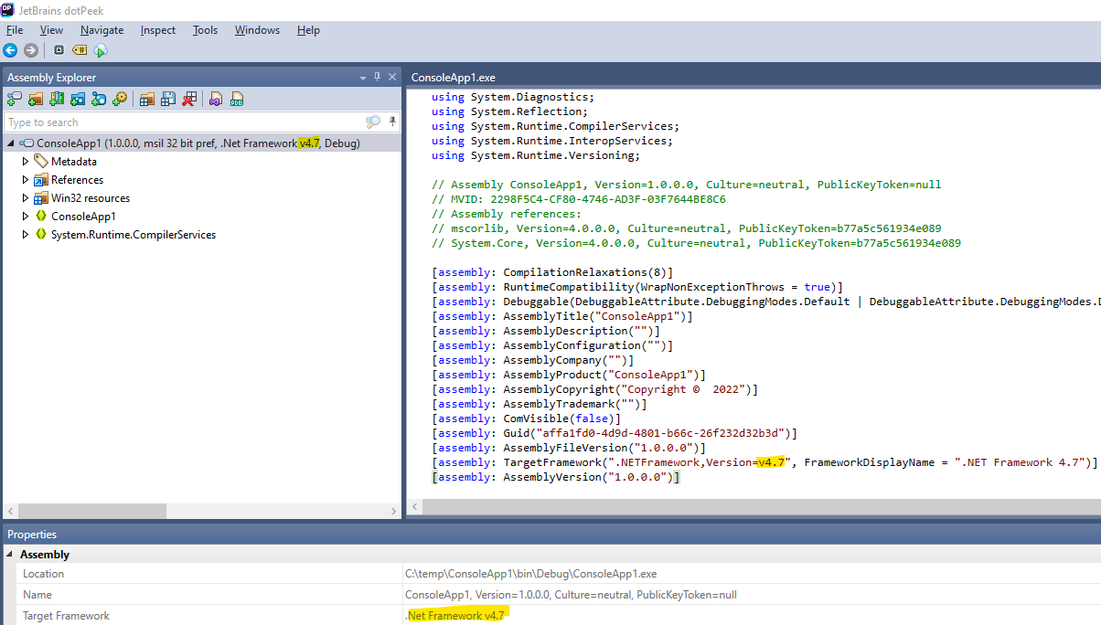The height and width of the screenshot is (625, 1101).
Task: Click the ".Net Framework v4.7" property value
Action: (x=454, y=616)
